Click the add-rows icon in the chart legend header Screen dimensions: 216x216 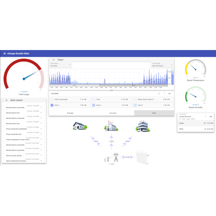click(170, 94)
